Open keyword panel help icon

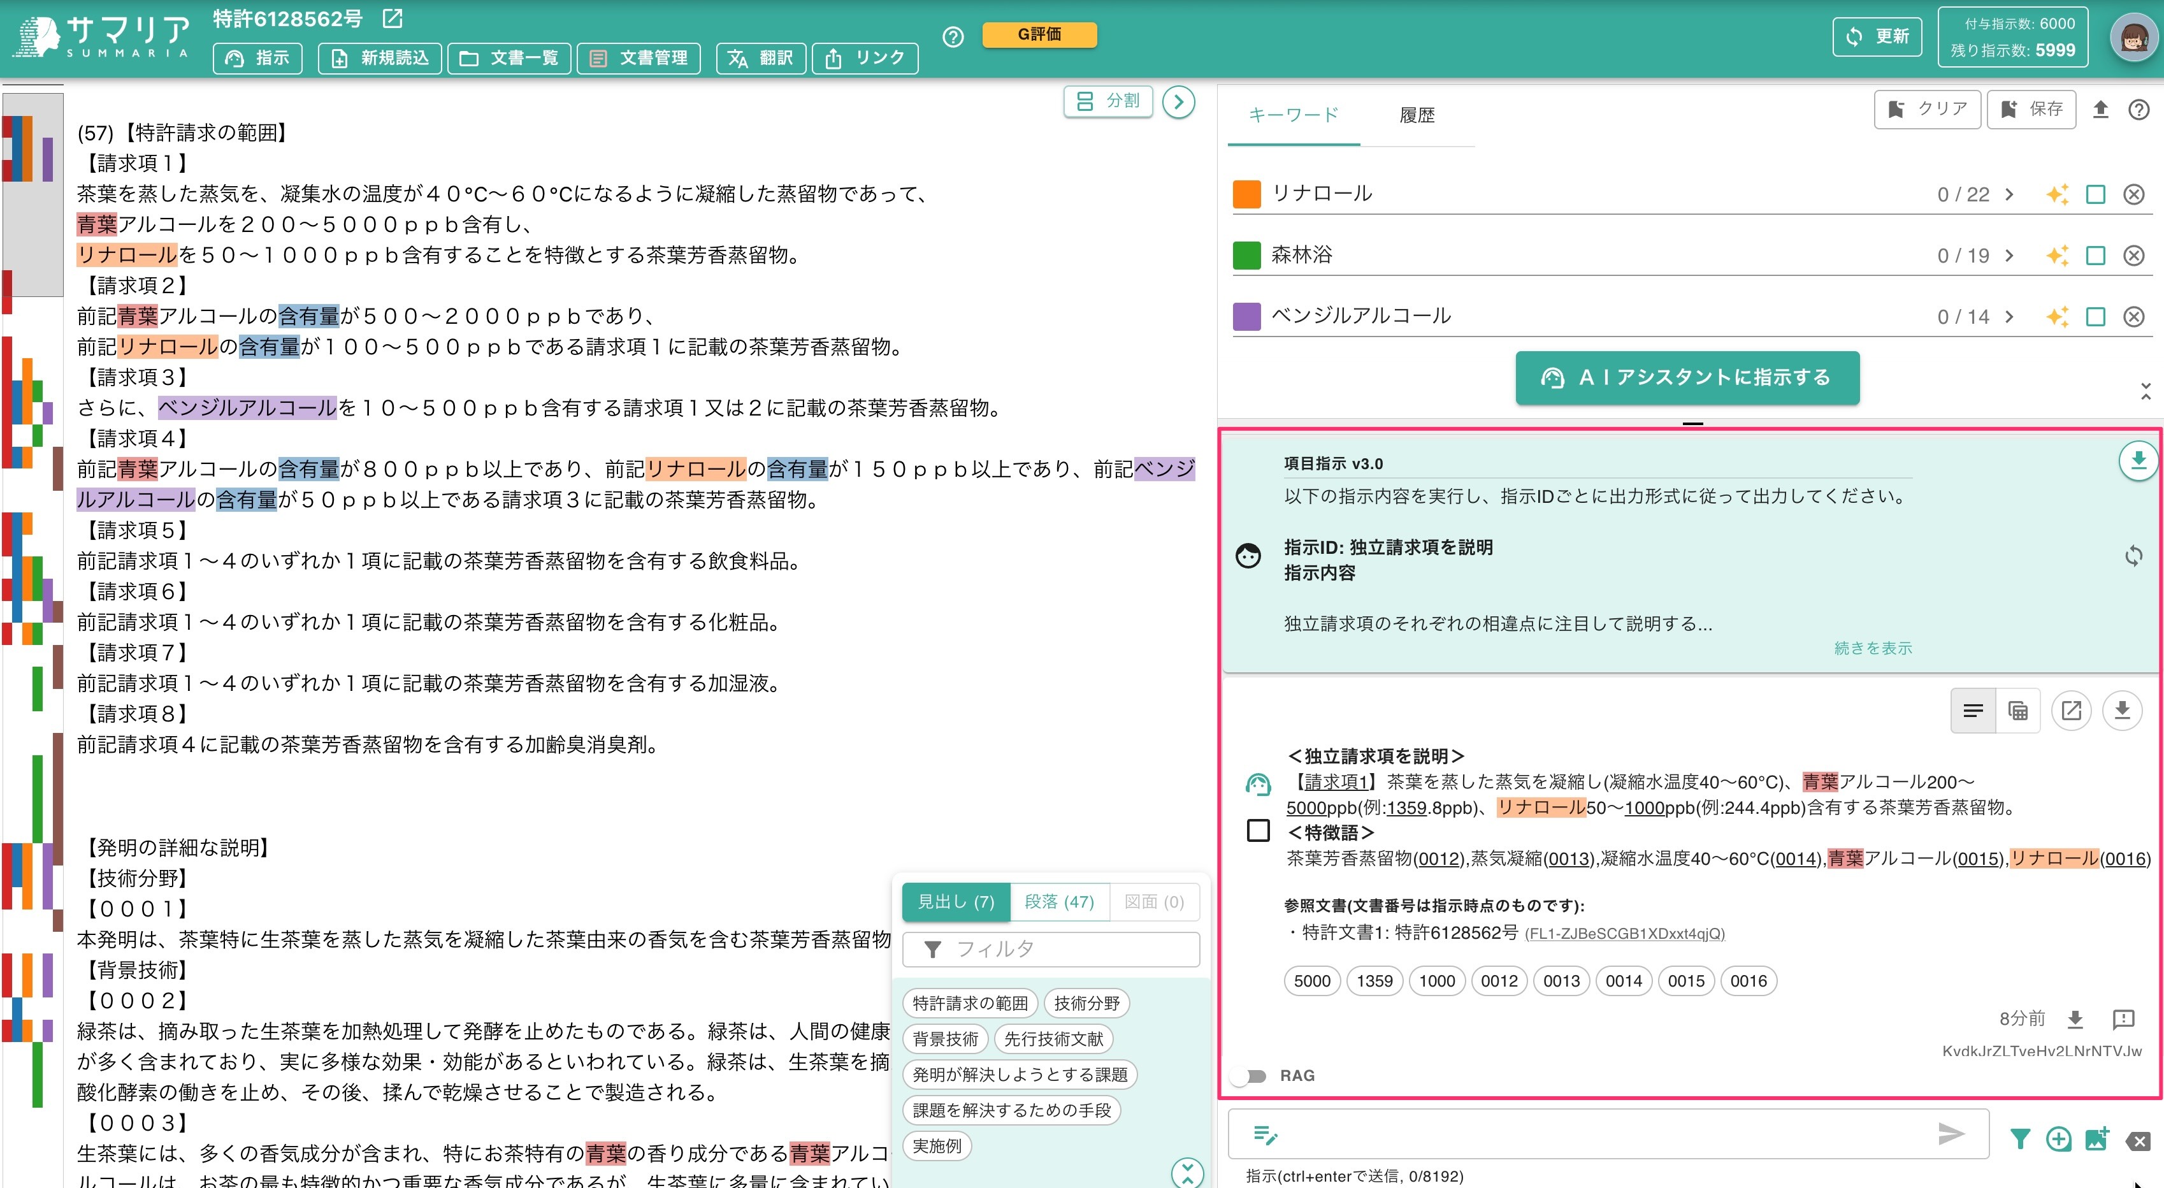coord(2139,109)
